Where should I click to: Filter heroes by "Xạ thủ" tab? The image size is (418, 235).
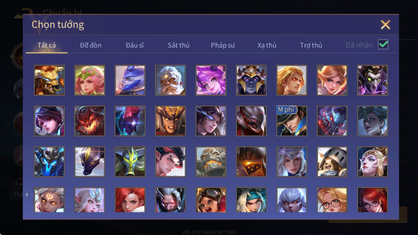pos(267,46)
